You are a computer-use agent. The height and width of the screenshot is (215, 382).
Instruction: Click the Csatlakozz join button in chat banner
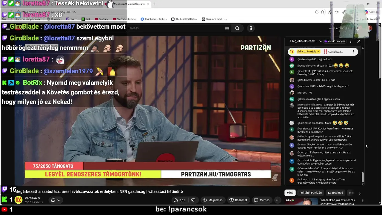coord(333,52)
